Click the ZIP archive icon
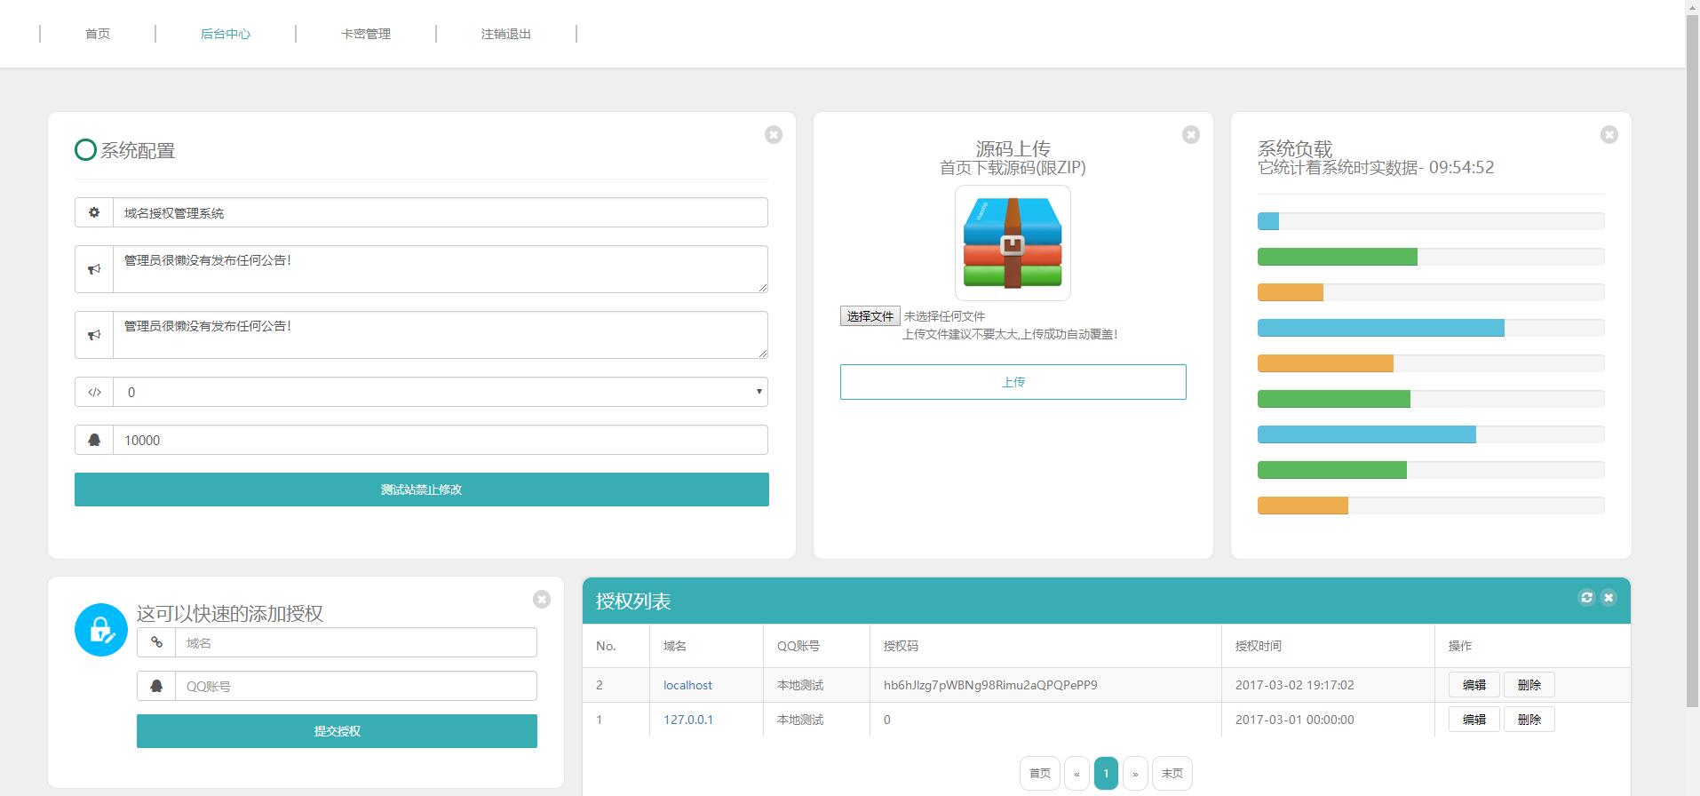The image size is (1700, 796). 1013,243
